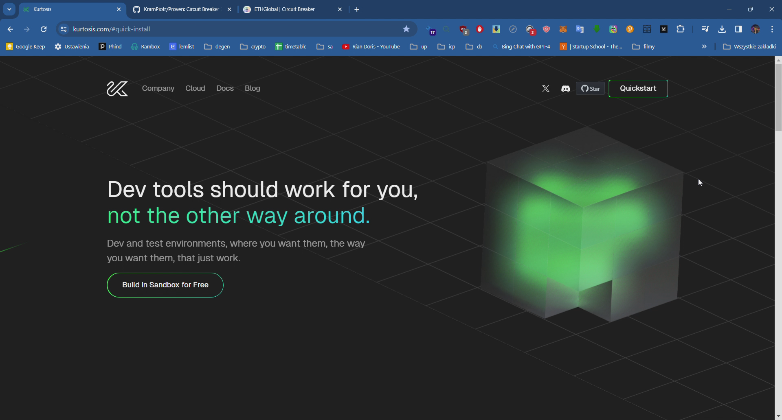Bookmark this page with the star icon
Viewport: 782px width, 420px height.
click(406, 29)
